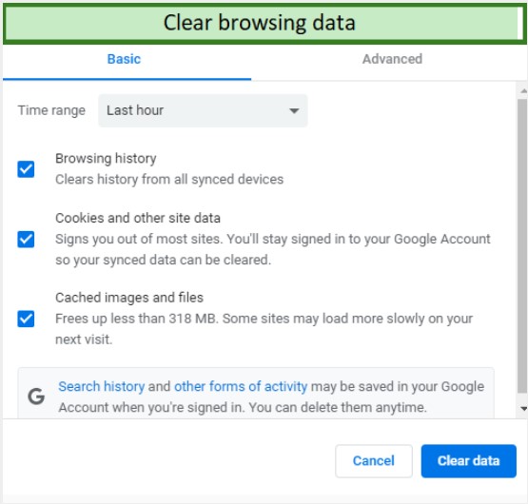Click the Cached images and files label

[129, 298]
